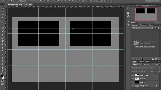The height and width of the screenshot is (90, 161).
Task: Show Layer 1 visibility toggle
Action: click(x=133, y=82)
